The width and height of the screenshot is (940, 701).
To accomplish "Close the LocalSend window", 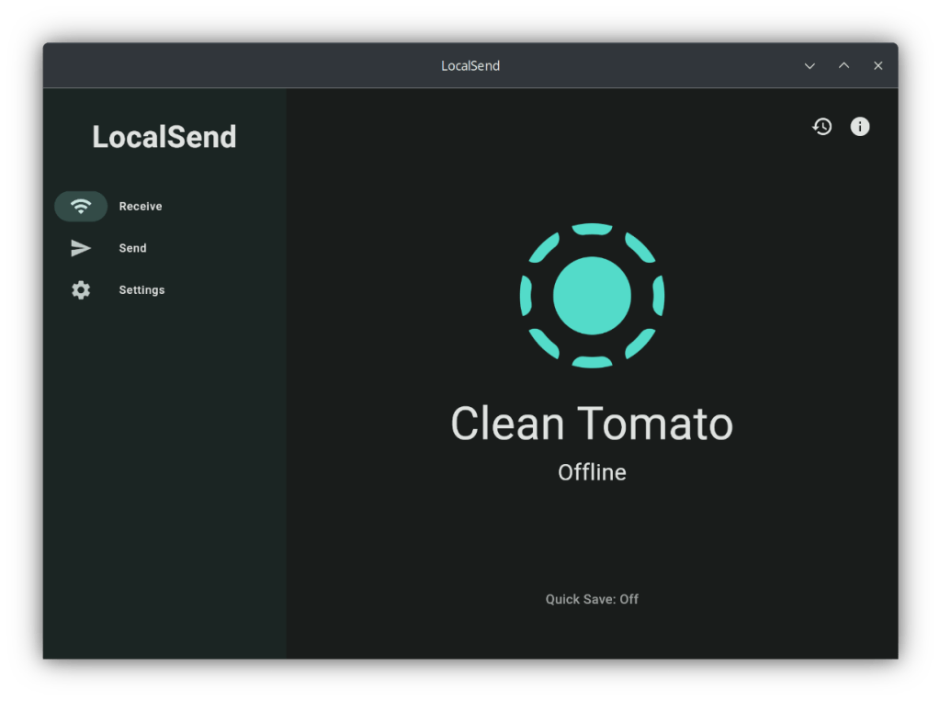I will (878, 66).
